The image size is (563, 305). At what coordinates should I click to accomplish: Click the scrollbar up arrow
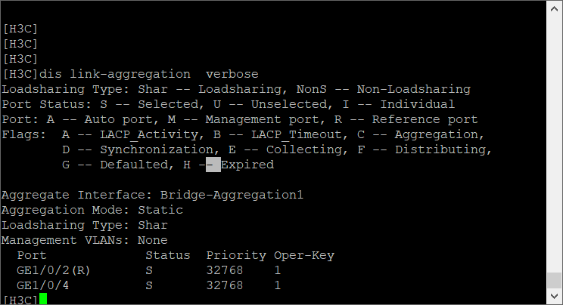(555, 8)
